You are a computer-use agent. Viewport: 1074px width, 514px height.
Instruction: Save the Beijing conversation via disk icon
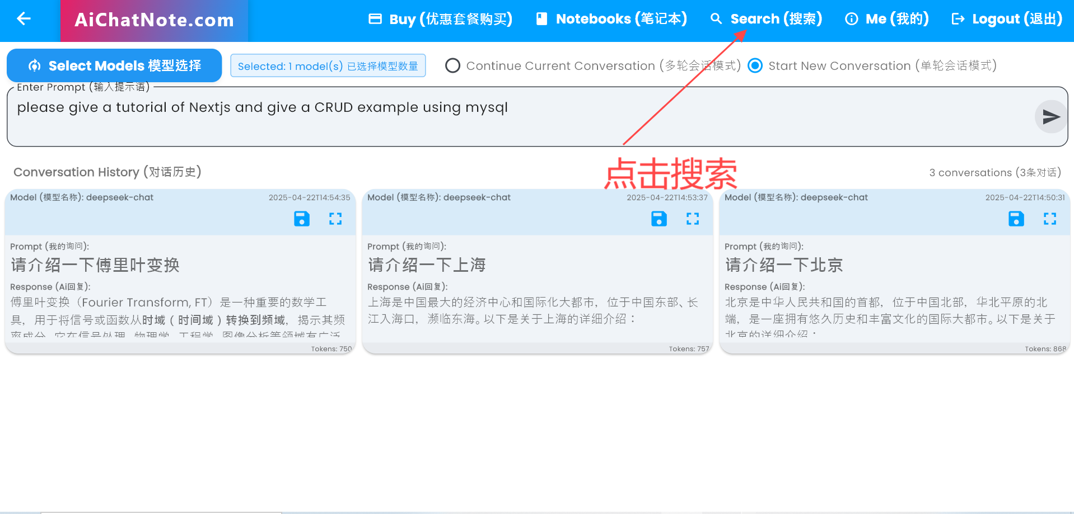[x=1016, y=219]
